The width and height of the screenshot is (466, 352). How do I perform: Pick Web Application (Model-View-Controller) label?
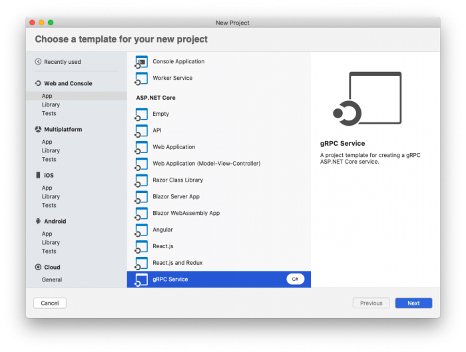[x=206, y=164]
